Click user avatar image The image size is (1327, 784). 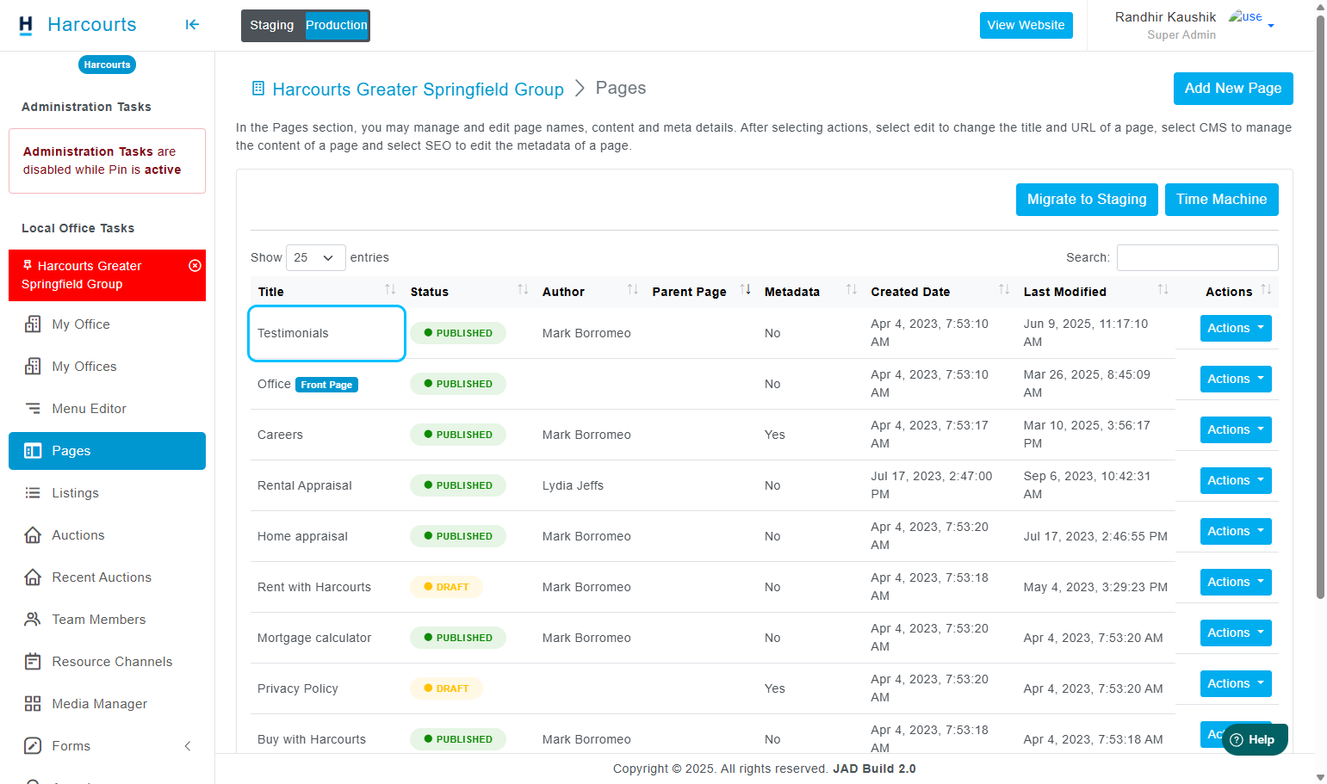(1245, 16)
